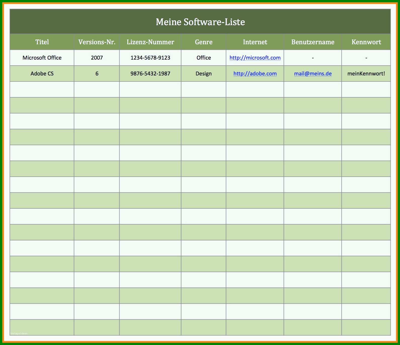Click the mail@meins.de email link

313,74
